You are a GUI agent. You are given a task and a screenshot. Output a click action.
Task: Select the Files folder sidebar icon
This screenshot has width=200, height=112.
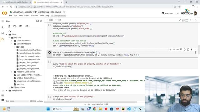[2, 39]
